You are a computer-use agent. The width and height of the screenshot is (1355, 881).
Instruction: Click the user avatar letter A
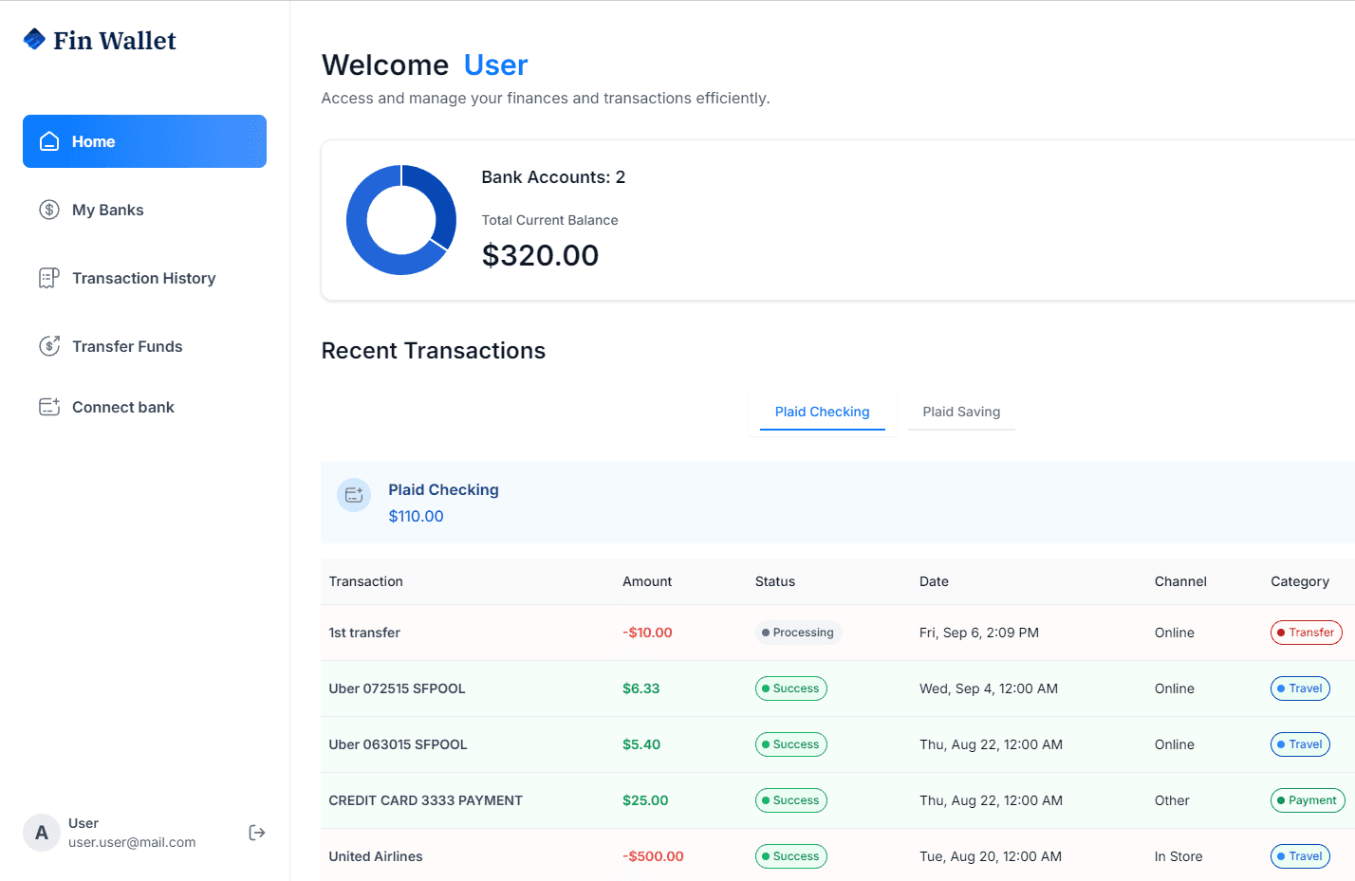pos(42,833)
